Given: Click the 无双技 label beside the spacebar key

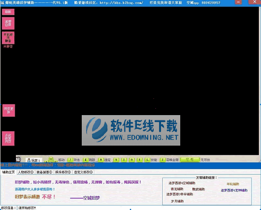Looking at the screenshot, I should pyautogui.click(x=205, y=160).
